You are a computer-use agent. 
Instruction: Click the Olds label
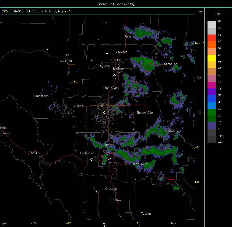point(104,106)
